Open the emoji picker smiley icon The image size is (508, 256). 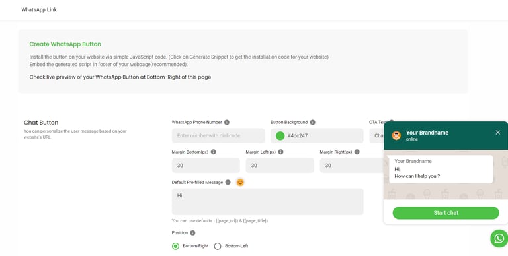tap(240, 182)
